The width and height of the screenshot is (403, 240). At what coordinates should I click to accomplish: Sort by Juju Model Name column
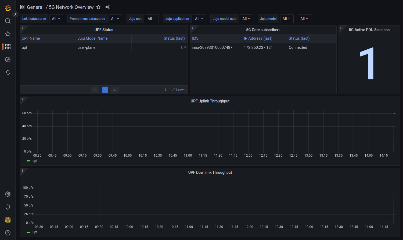click(93, 38)
